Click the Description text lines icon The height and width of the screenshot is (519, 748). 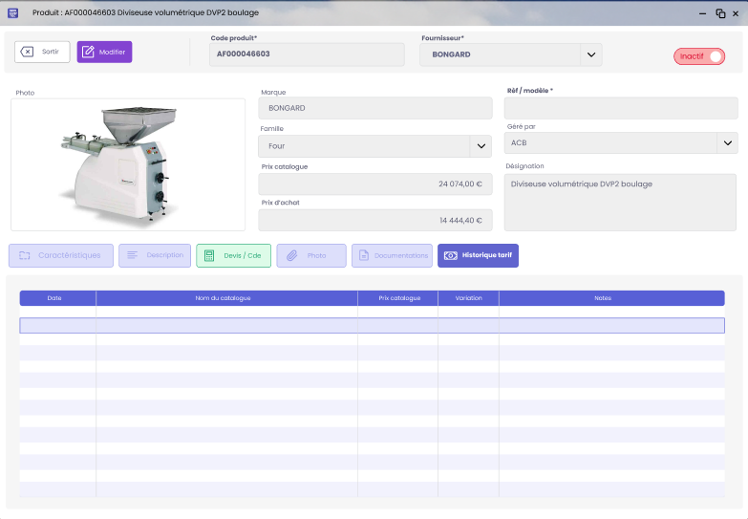(x=133, y=256)
